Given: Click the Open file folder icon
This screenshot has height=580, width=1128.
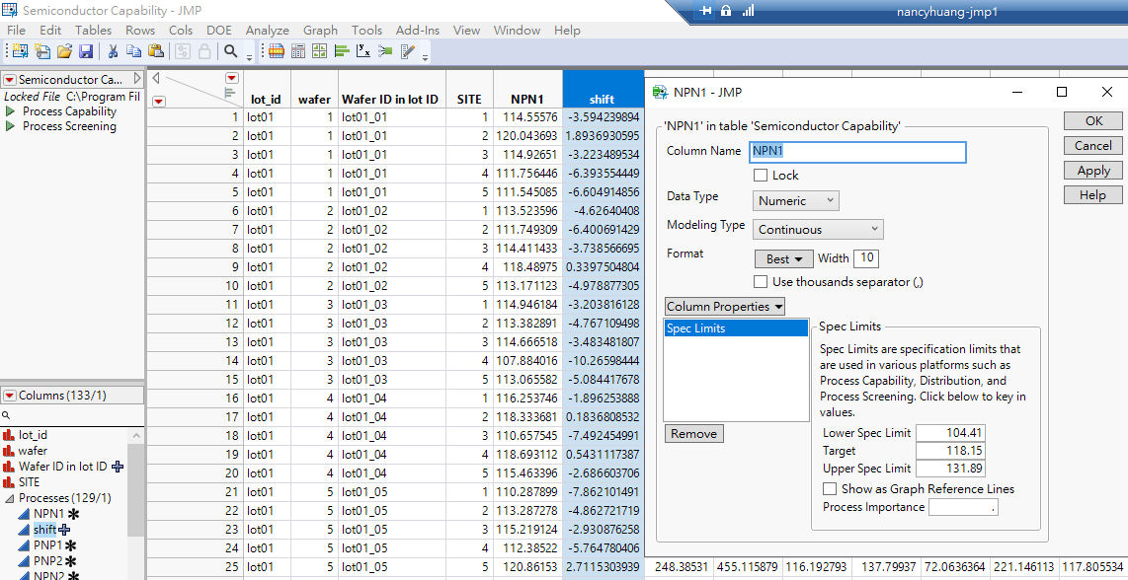Looking at the screenshot, I should coord(64,51).
